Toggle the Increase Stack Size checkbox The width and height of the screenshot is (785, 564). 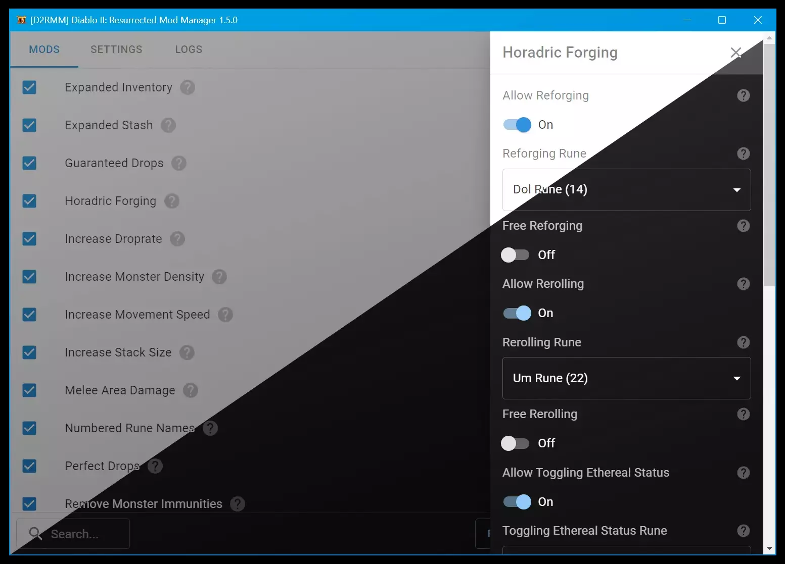pos(29,352)
